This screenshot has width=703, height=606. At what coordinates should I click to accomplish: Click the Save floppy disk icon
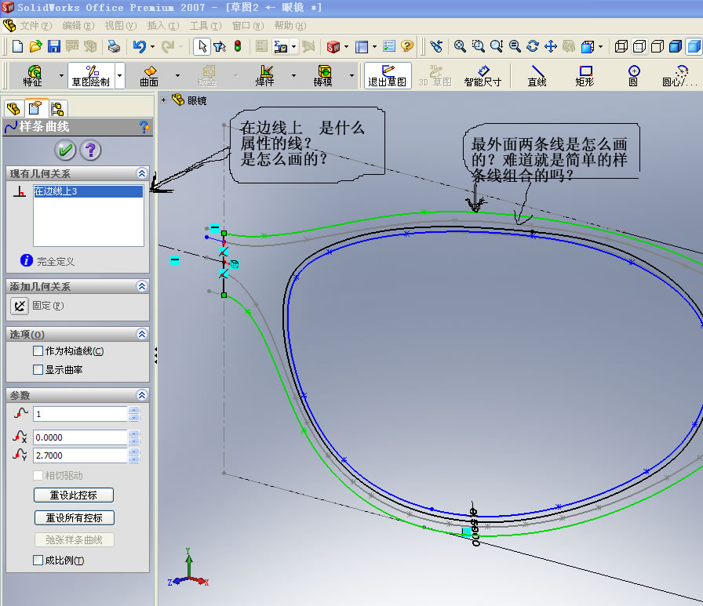pyautogui.click(x=54, y=46)
